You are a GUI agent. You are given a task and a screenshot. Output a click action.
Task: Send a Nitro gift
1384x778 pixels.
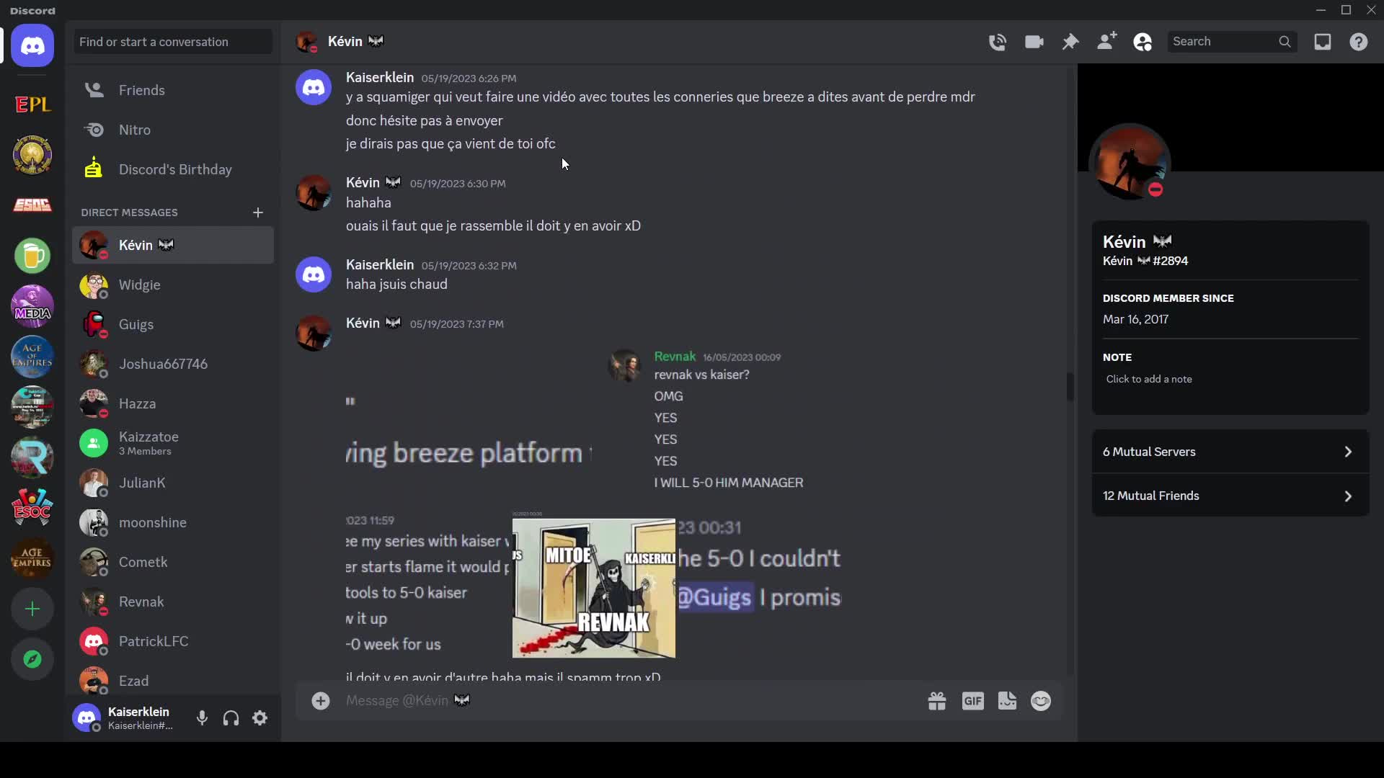tap(936, 700)
